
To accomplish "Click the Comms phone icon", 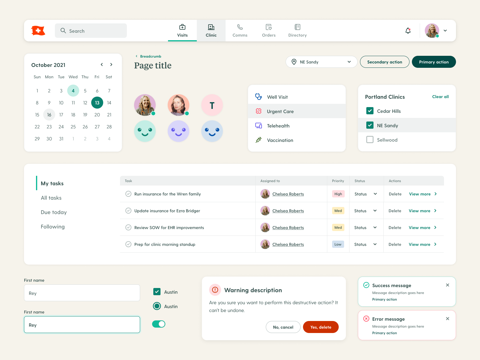I will pos(240,27).
